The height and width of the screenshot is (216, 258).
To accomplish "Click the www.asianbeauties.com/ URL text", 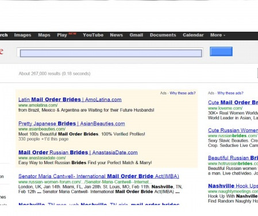I will pos(42,129).
